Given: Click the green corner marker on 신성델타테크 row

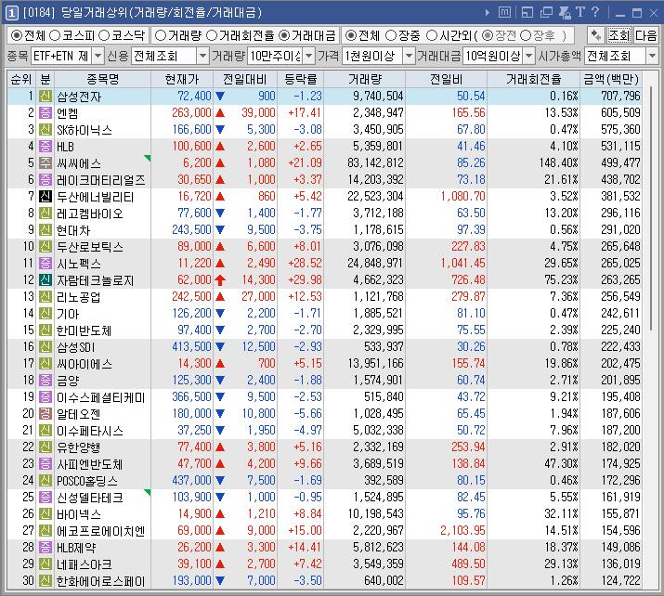Looking at the screenshot, I should tap(148, 492).
